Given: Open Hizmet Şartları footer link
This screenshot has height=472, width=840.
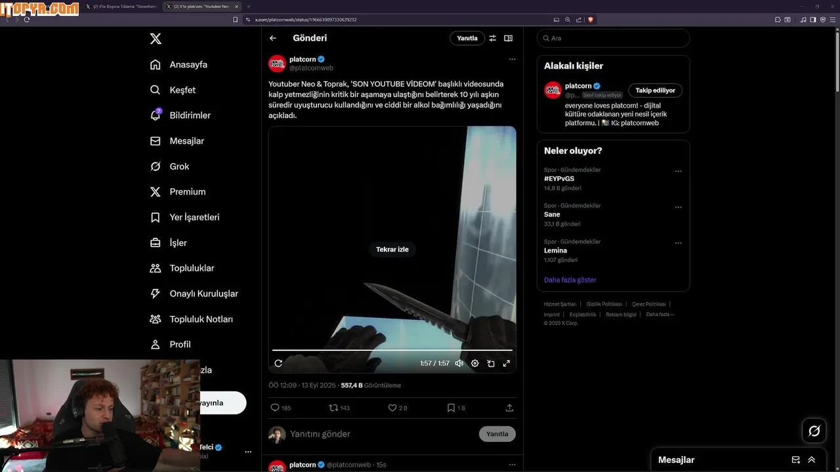Looking at the screenshot, I should pyautogui.click(x=560, y=304).
